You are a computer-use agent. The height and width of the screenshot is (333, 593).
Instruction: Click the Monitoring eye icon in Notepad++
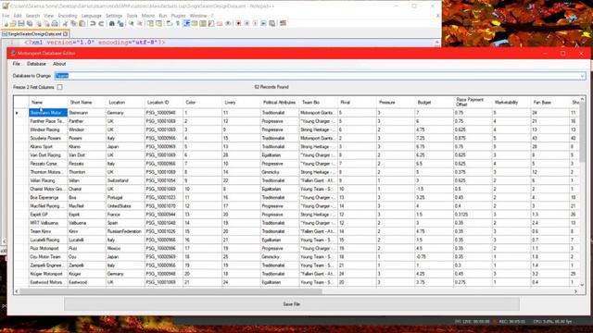228,23
